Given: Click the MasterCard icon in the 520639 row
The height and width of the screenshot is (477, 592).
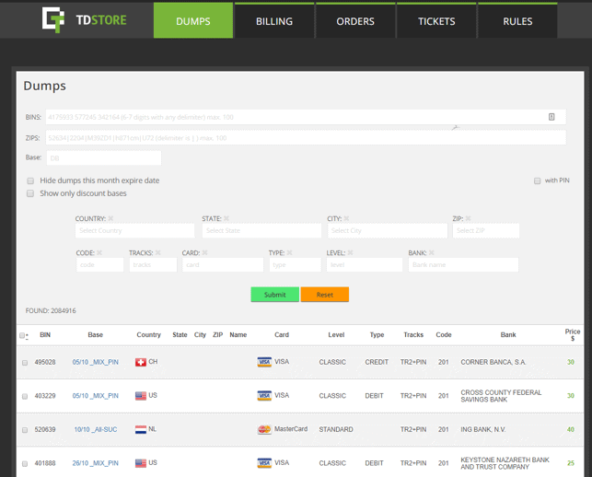Looking at the screenshot, I should click(x=264, y=429).
